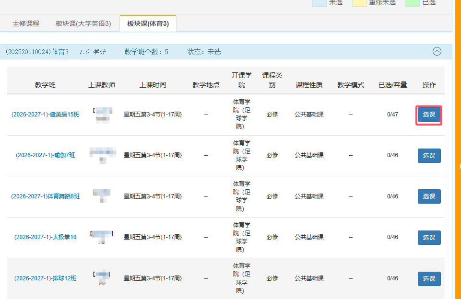Open the 排球12班 class link
This screenshot has width=461, height=299.
[45, 278]
